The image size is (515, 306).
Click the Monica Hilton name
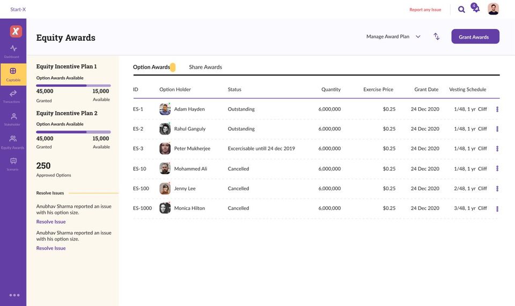pyautogui.click(x=189, y=208)
